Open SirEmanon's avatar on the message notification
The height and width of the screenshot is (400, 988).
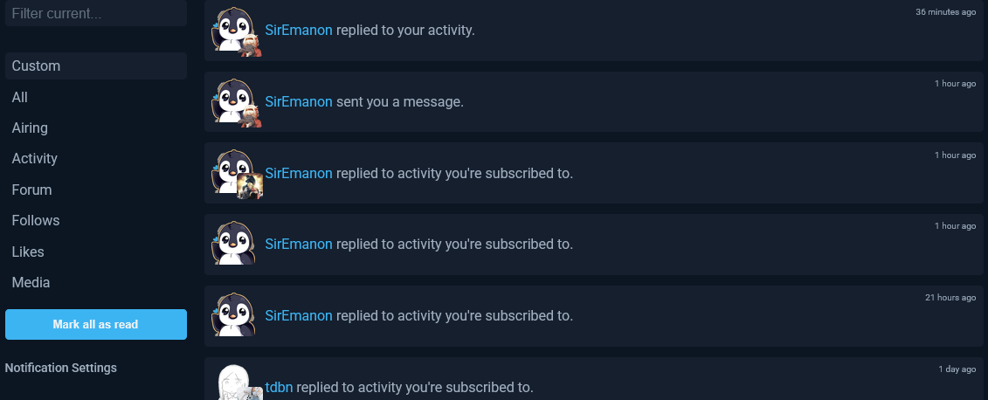click(x=234, y=101)
